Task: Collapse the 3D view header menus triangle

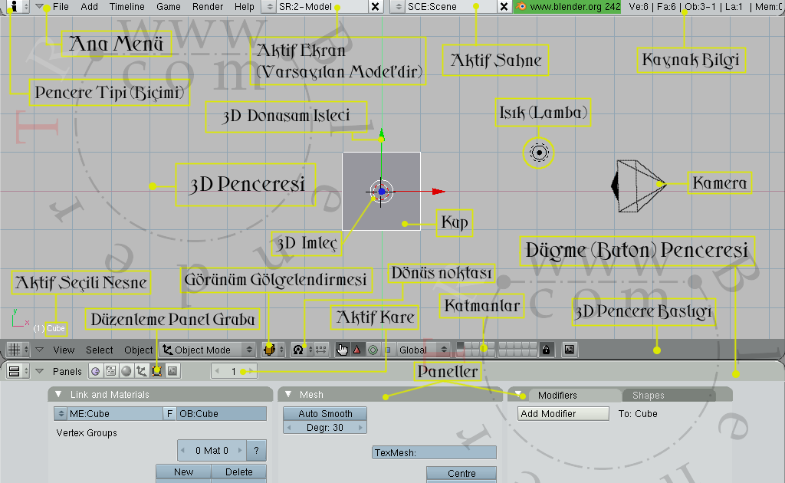Action: [39, 350]
